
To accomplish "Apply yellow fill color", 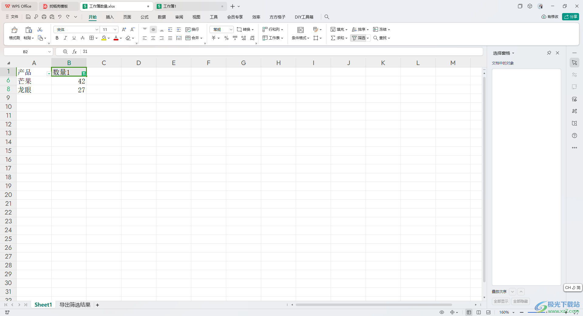I will tap(104, 38).
